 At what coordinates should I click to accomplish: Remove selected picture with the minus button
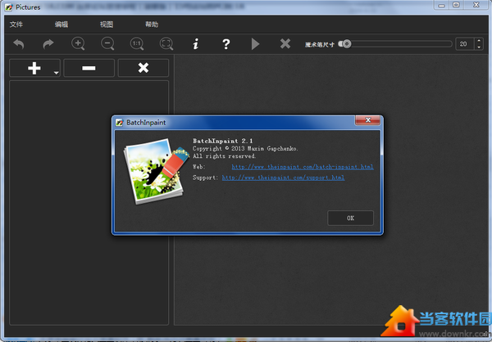[89, 68]
